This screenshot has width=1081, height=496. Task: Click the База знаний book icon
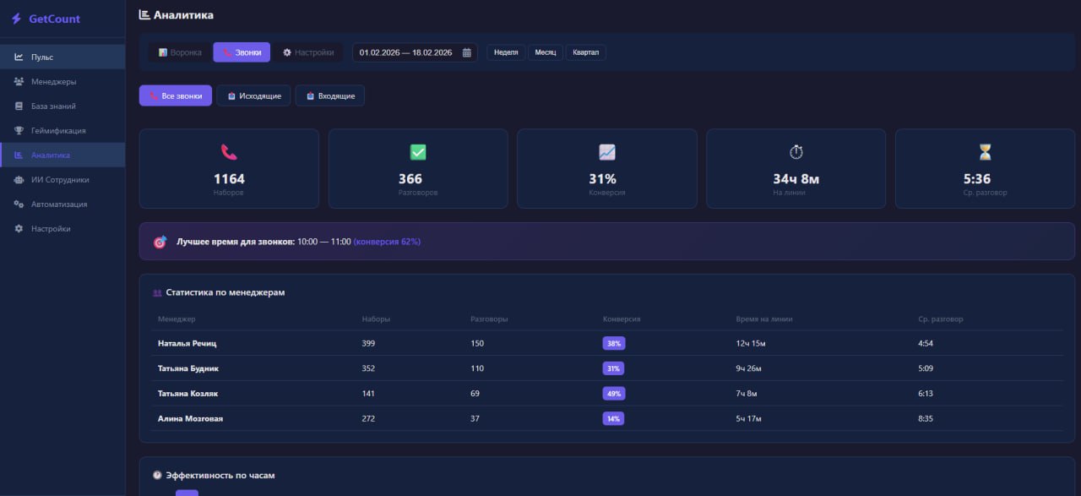19,106
